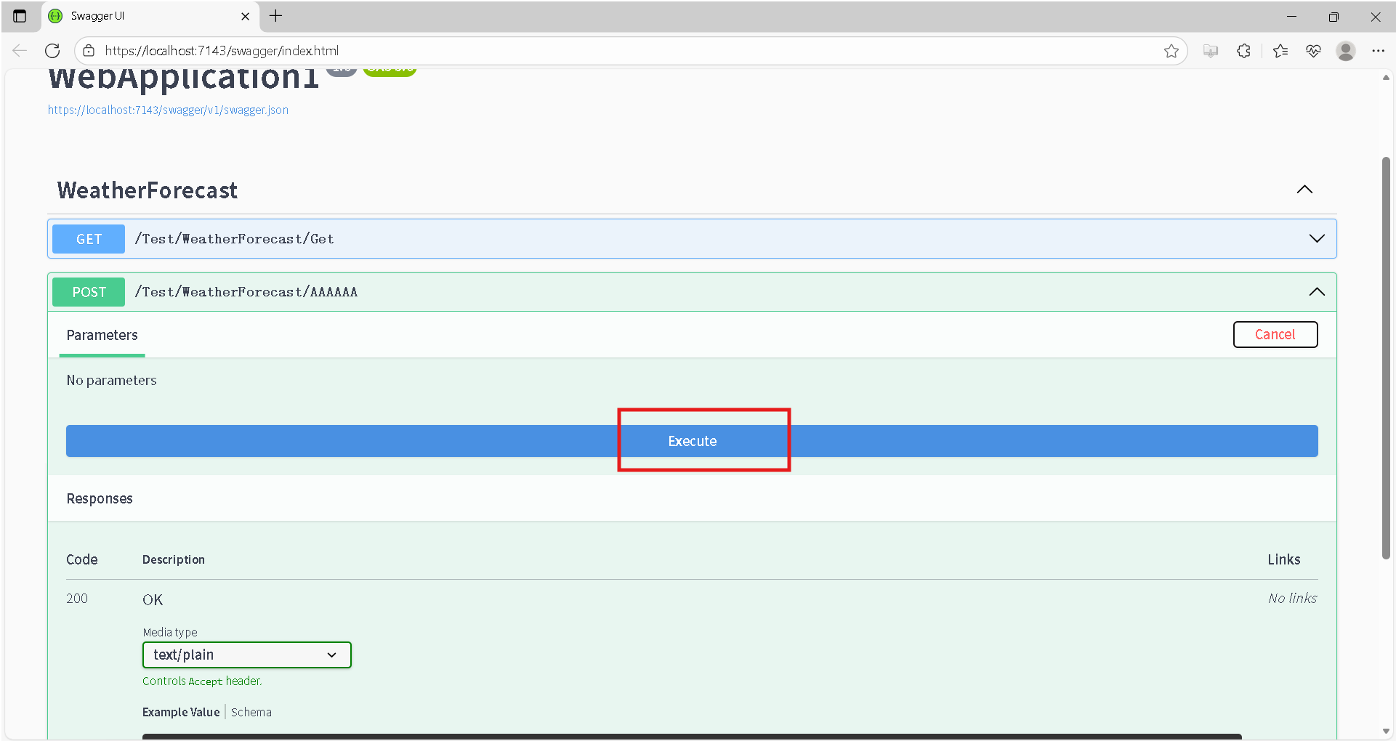1396x741 pixels.
Task: View site information lock icon
Action: (x=89, y=51)
